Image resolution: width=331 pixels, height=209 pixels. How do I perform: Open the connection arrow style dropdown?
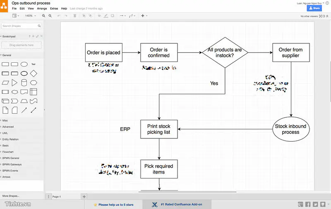pyautogui.click(x=122, y=16)
